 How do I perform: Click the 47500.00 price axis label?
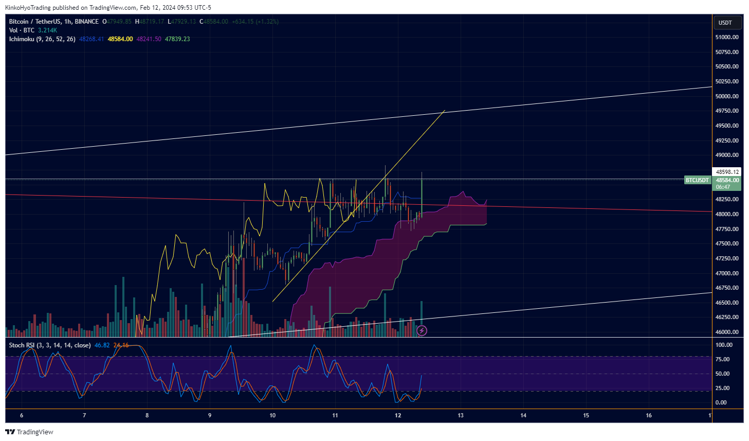tap(727, 243)
